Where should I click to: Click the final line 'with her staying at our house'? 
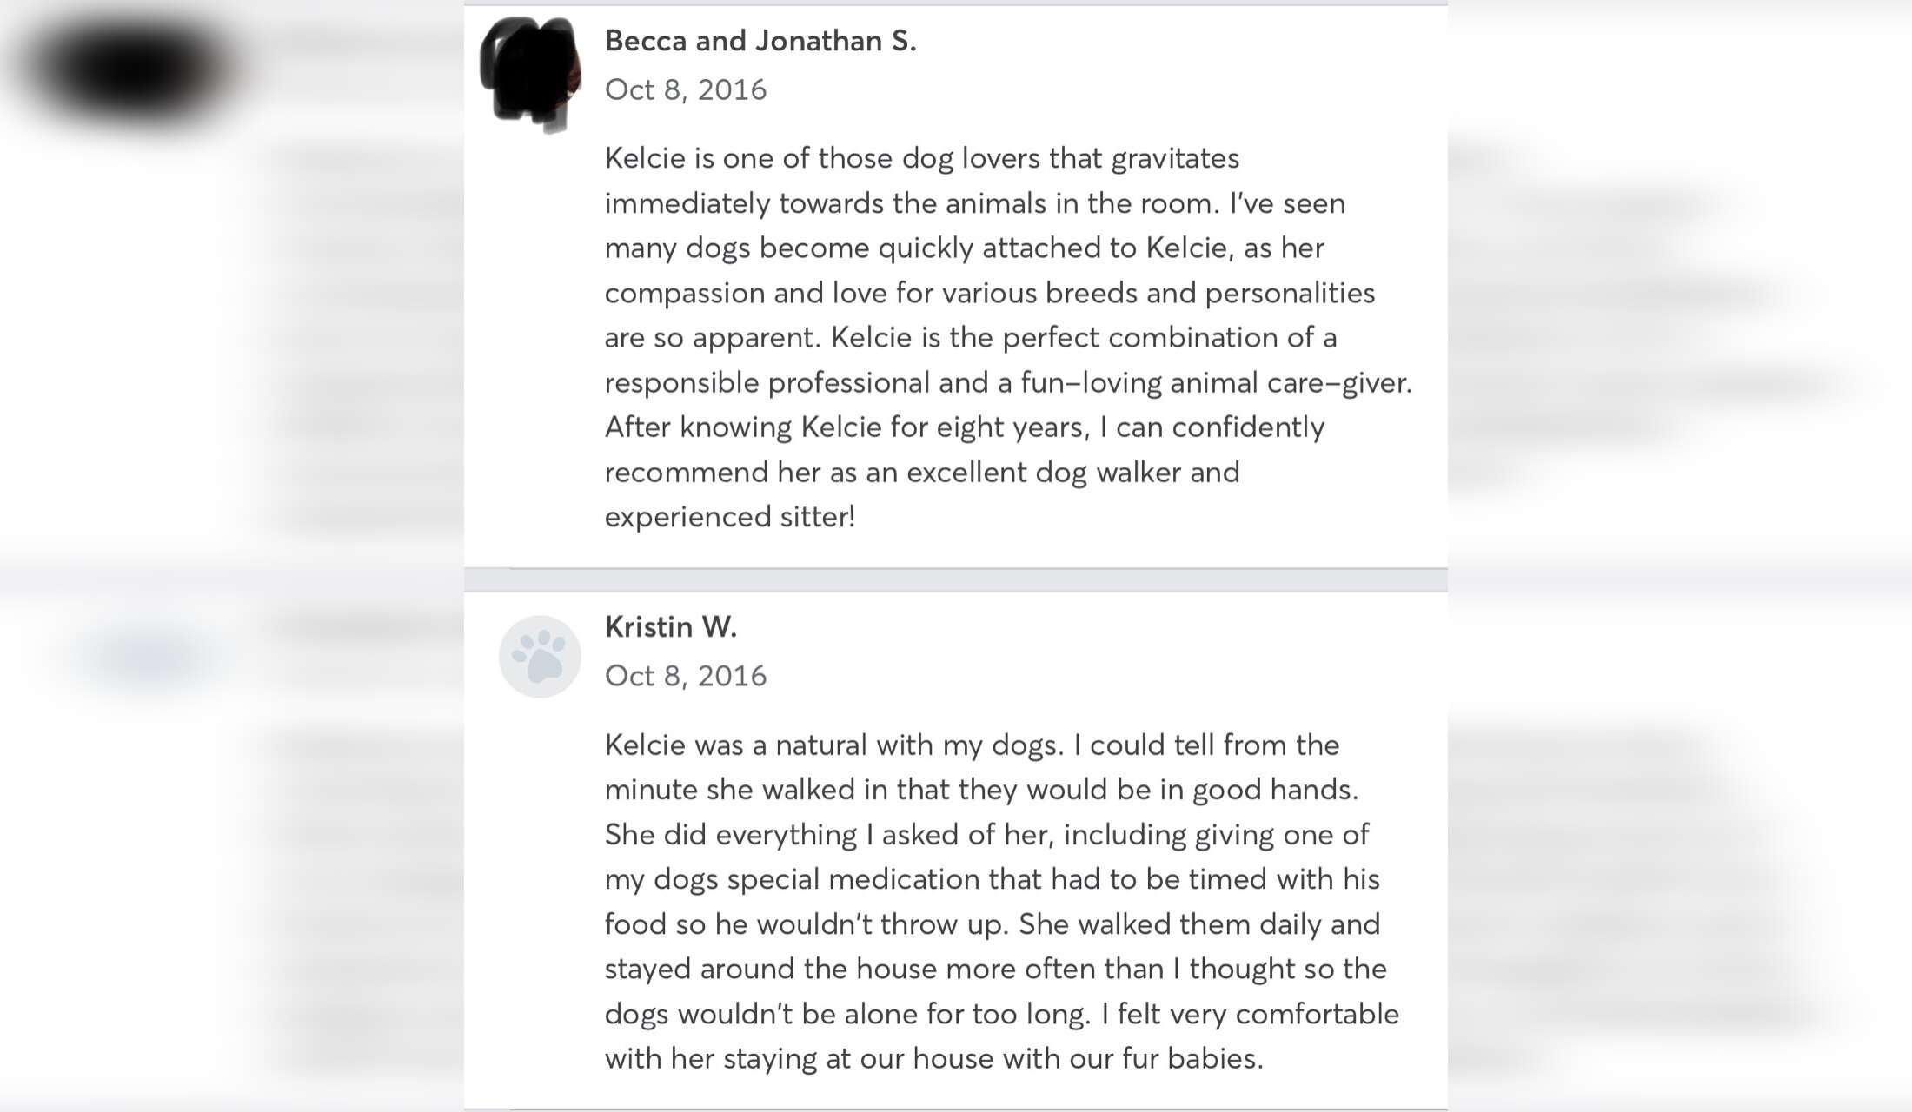click(x=934, y=1059)
